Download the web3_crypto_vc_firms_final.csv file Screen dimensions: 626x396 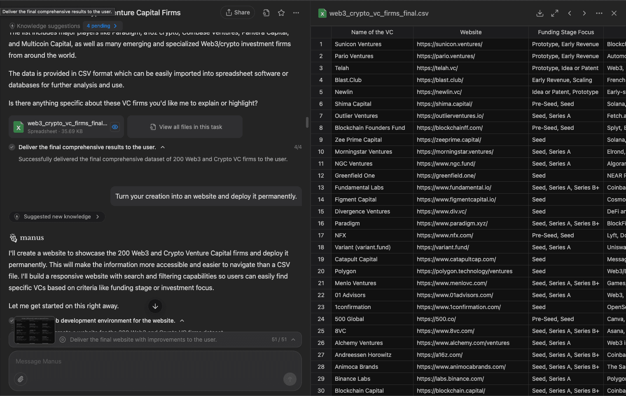[540, 13]
